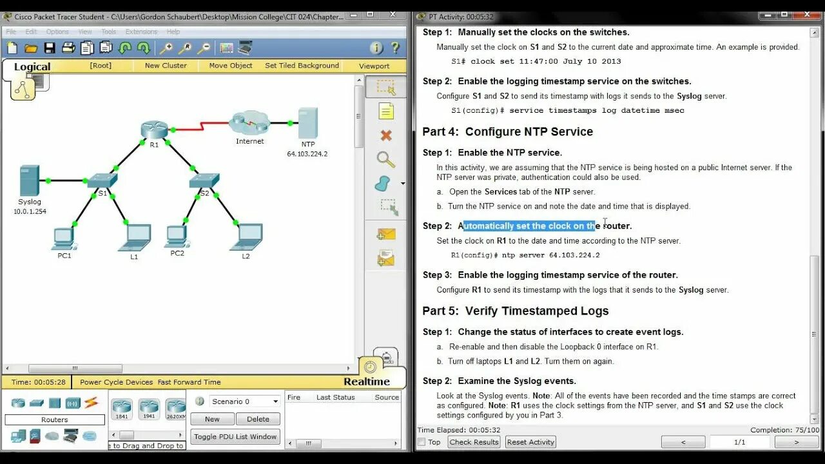Click the Syslog server device
Screen dimensions: 825x464
30,181
